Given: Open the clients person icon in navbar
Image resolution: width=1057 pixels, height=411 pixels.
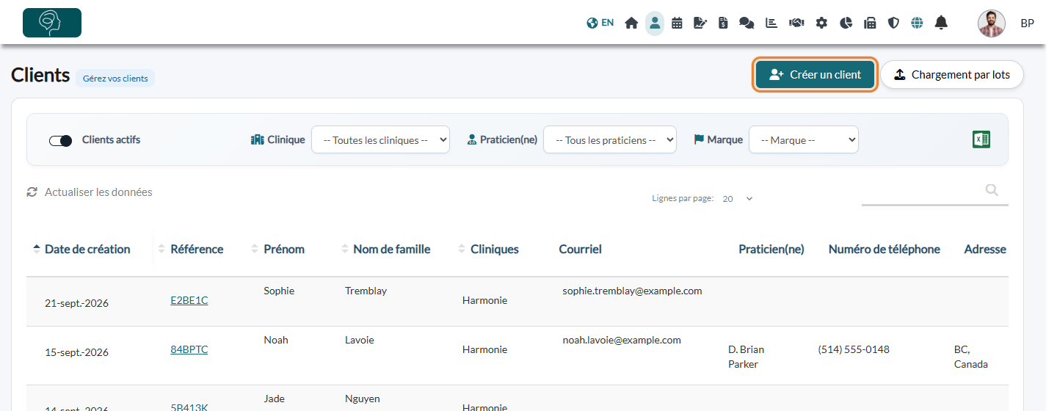Looking at the screenshot, I should 655,23.
